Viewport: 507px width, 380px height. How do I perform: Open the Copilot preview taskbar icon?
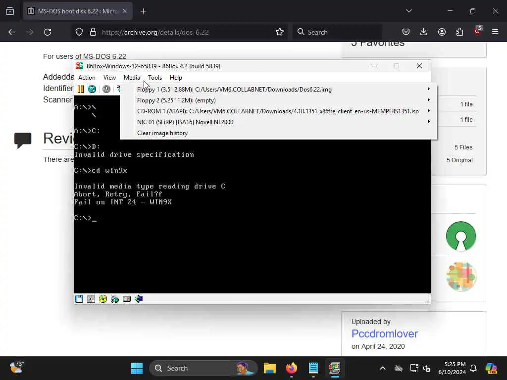click(x=491, y=368)
